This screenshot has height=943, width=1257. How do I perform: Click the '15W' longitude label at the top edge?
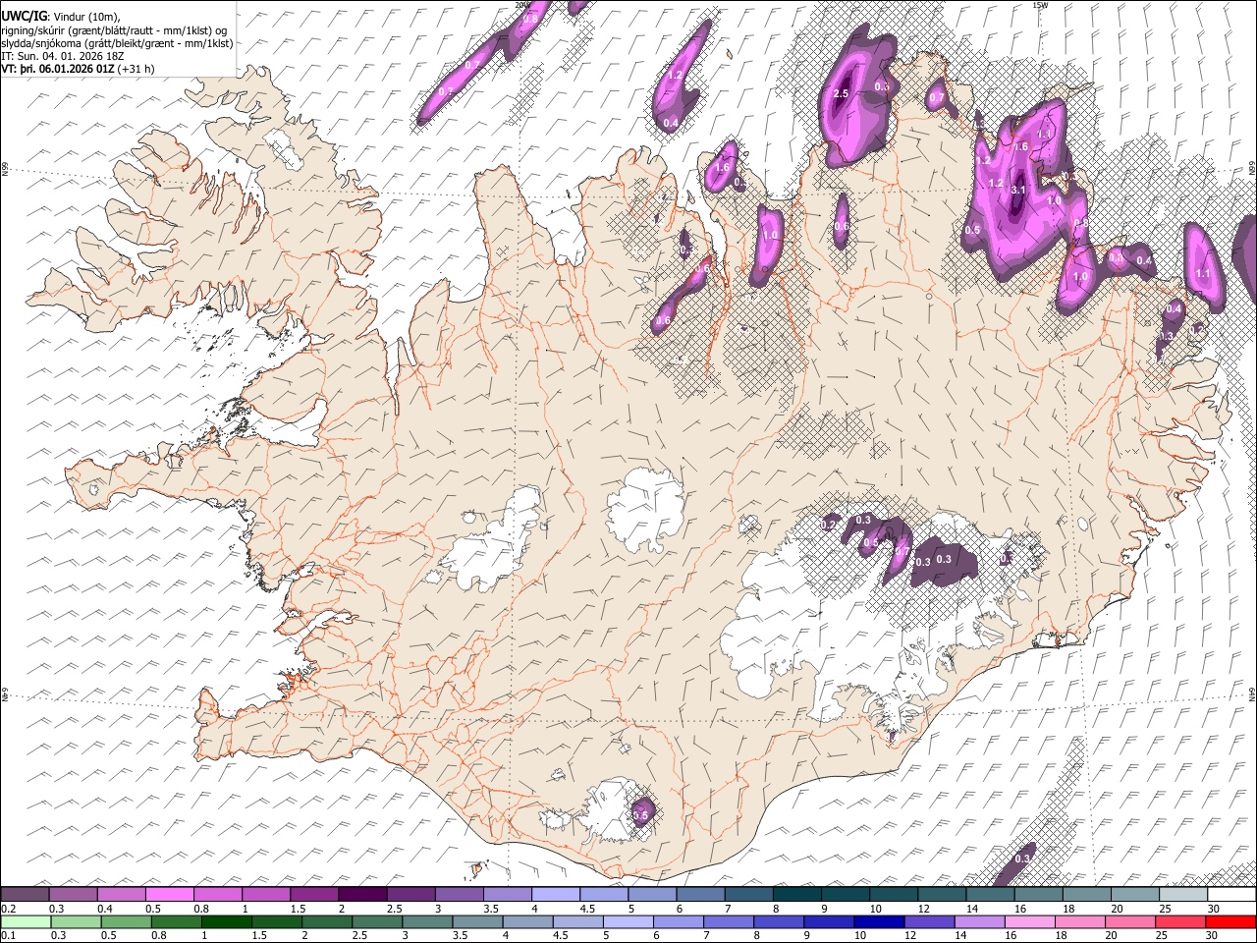pyautogui.click(x=1040, y=5)
